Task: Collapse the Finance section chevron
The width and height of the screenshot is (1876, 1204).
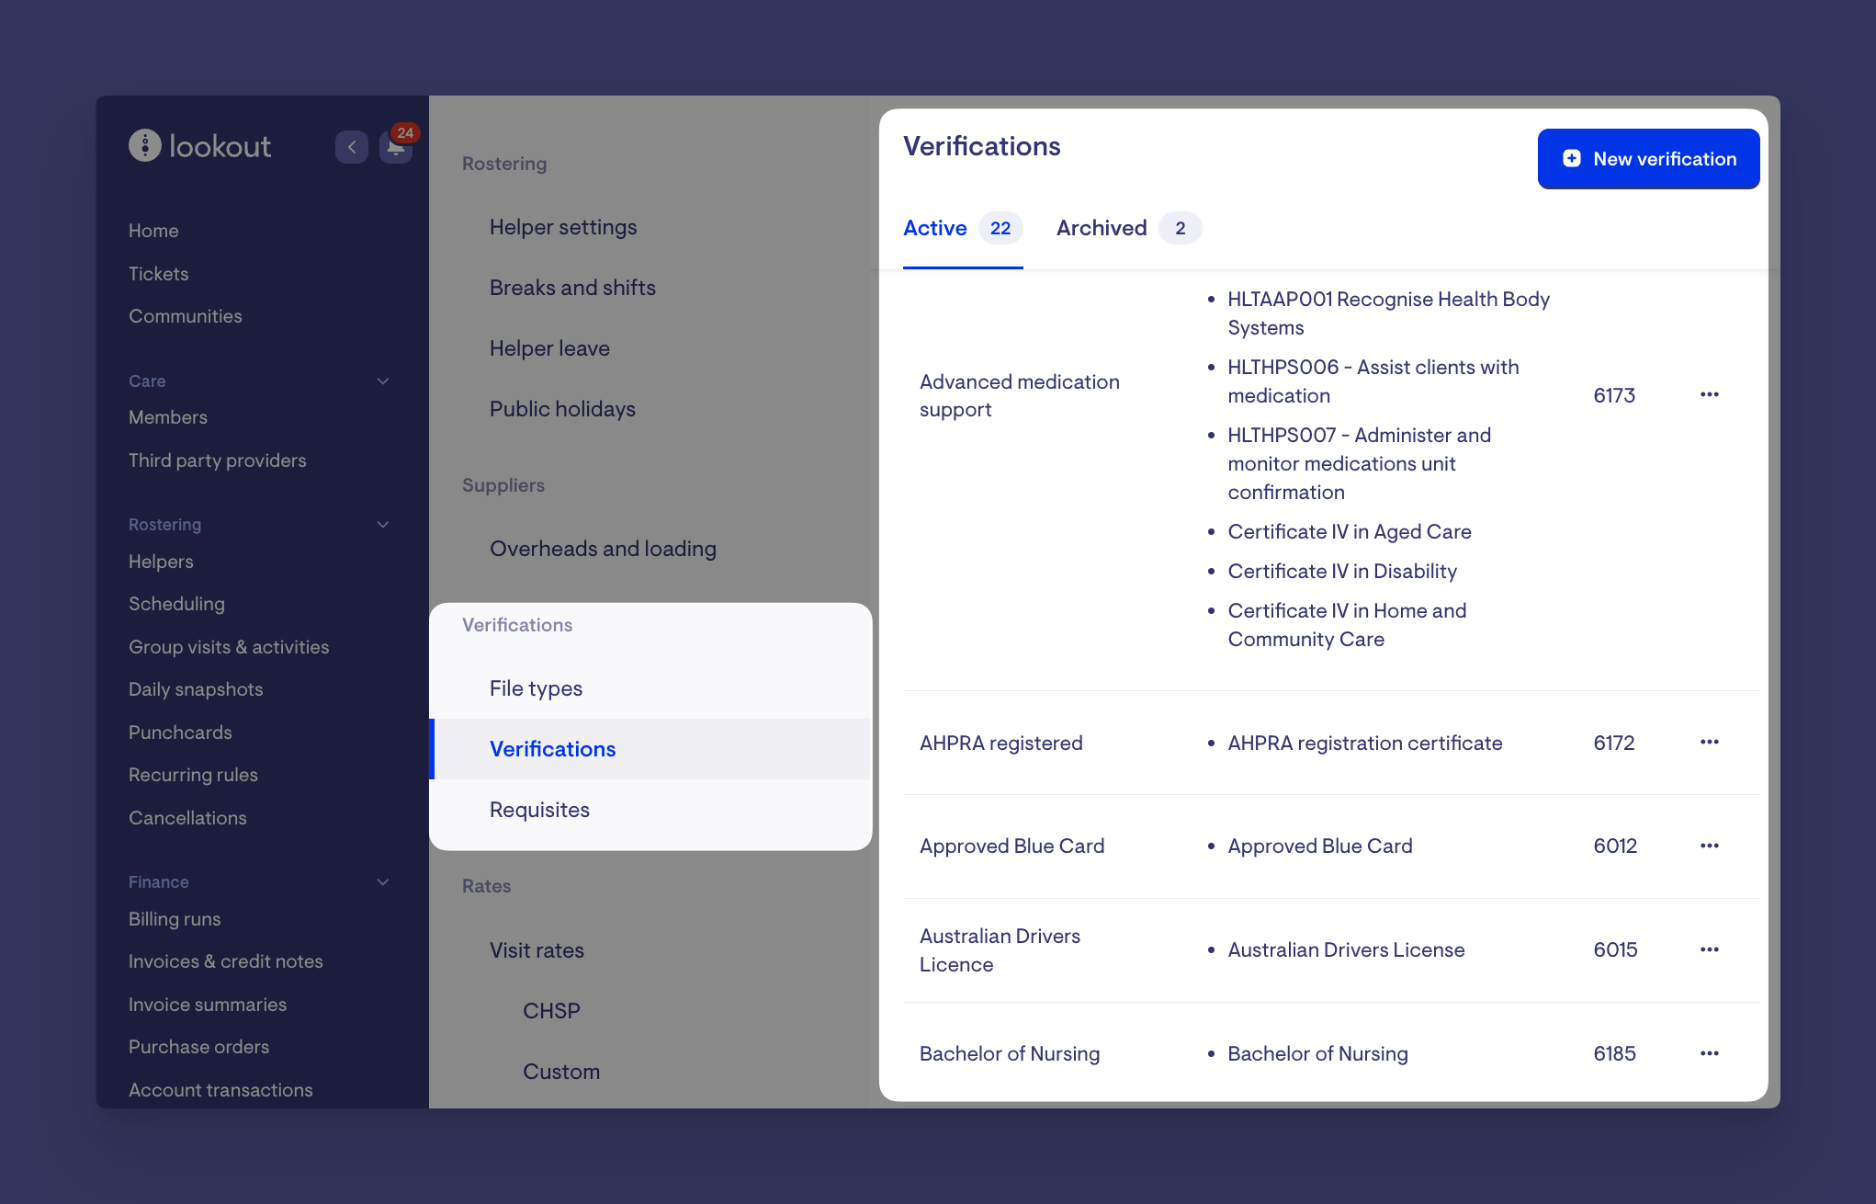Action: 383,881
